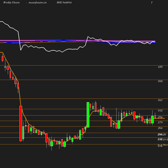Click the tall green breakout candle
The image size is (168, 168).
tap(88, 115)
